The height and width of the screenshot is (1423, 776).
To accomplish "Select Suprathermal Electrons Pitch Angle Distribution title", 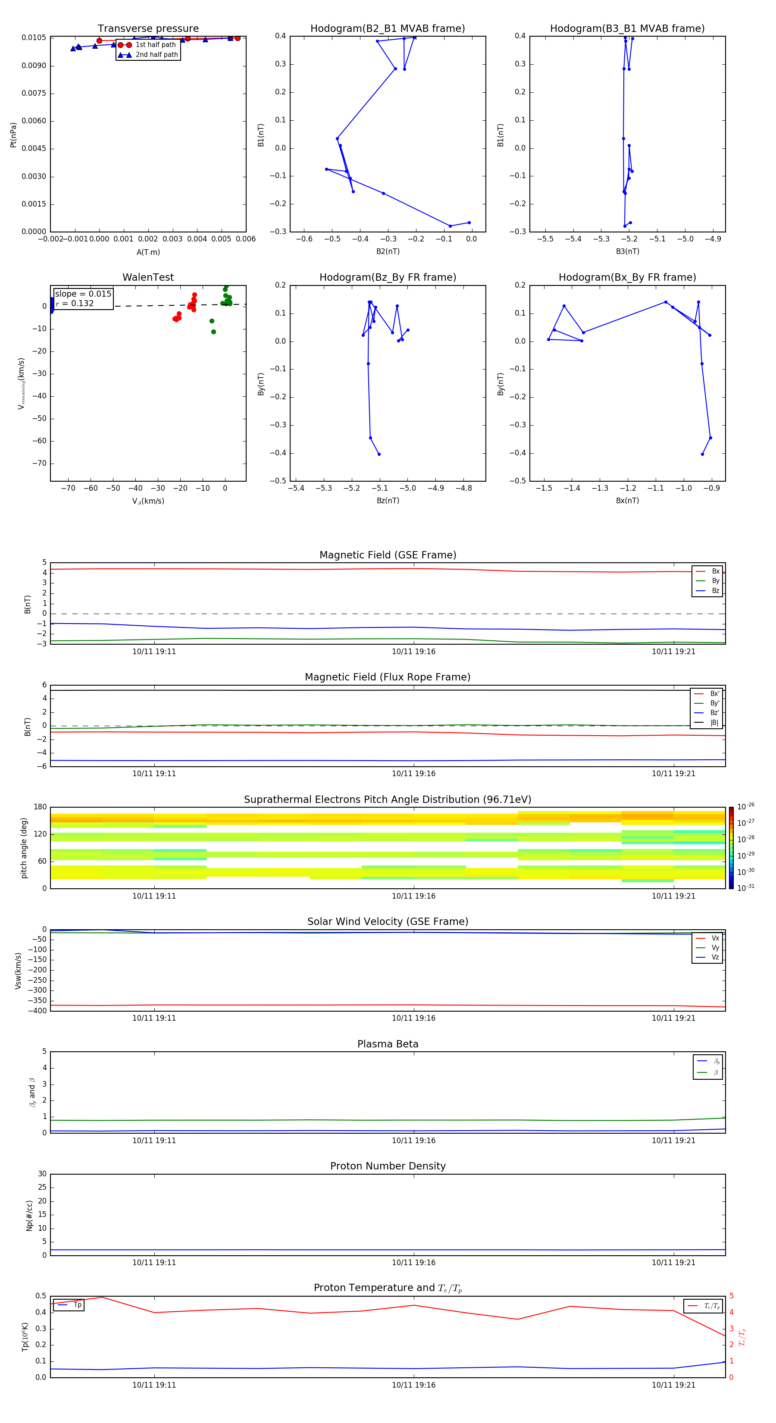I will 388,799.
